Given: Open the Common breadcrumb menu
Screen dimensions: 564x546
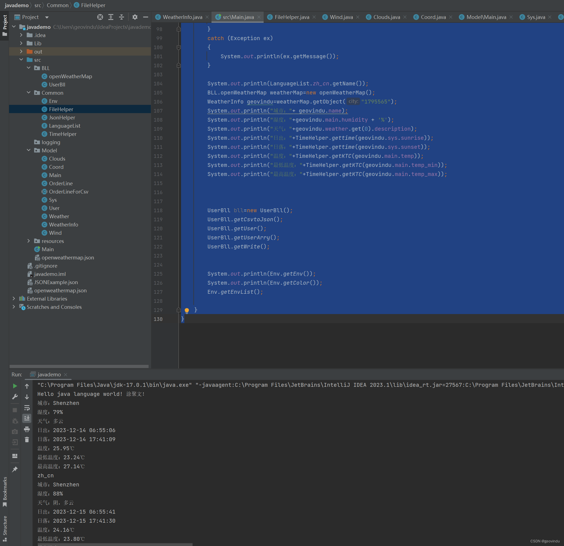Looking at the screenshot, I should click(58, 5).
